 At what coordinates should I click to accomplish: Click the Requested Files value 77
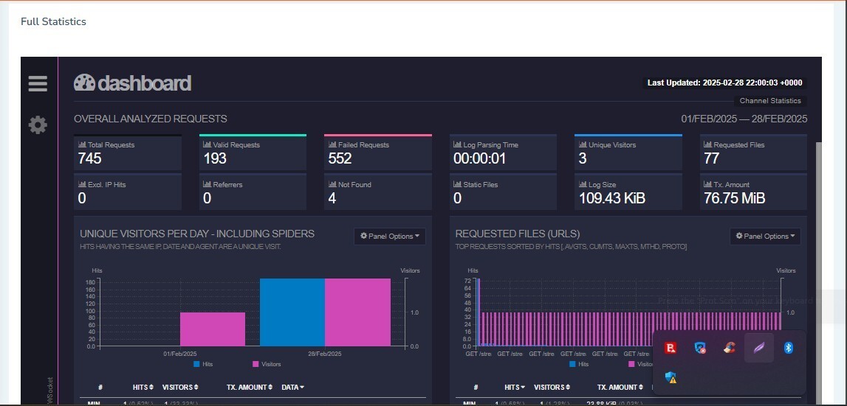point(712,158)
